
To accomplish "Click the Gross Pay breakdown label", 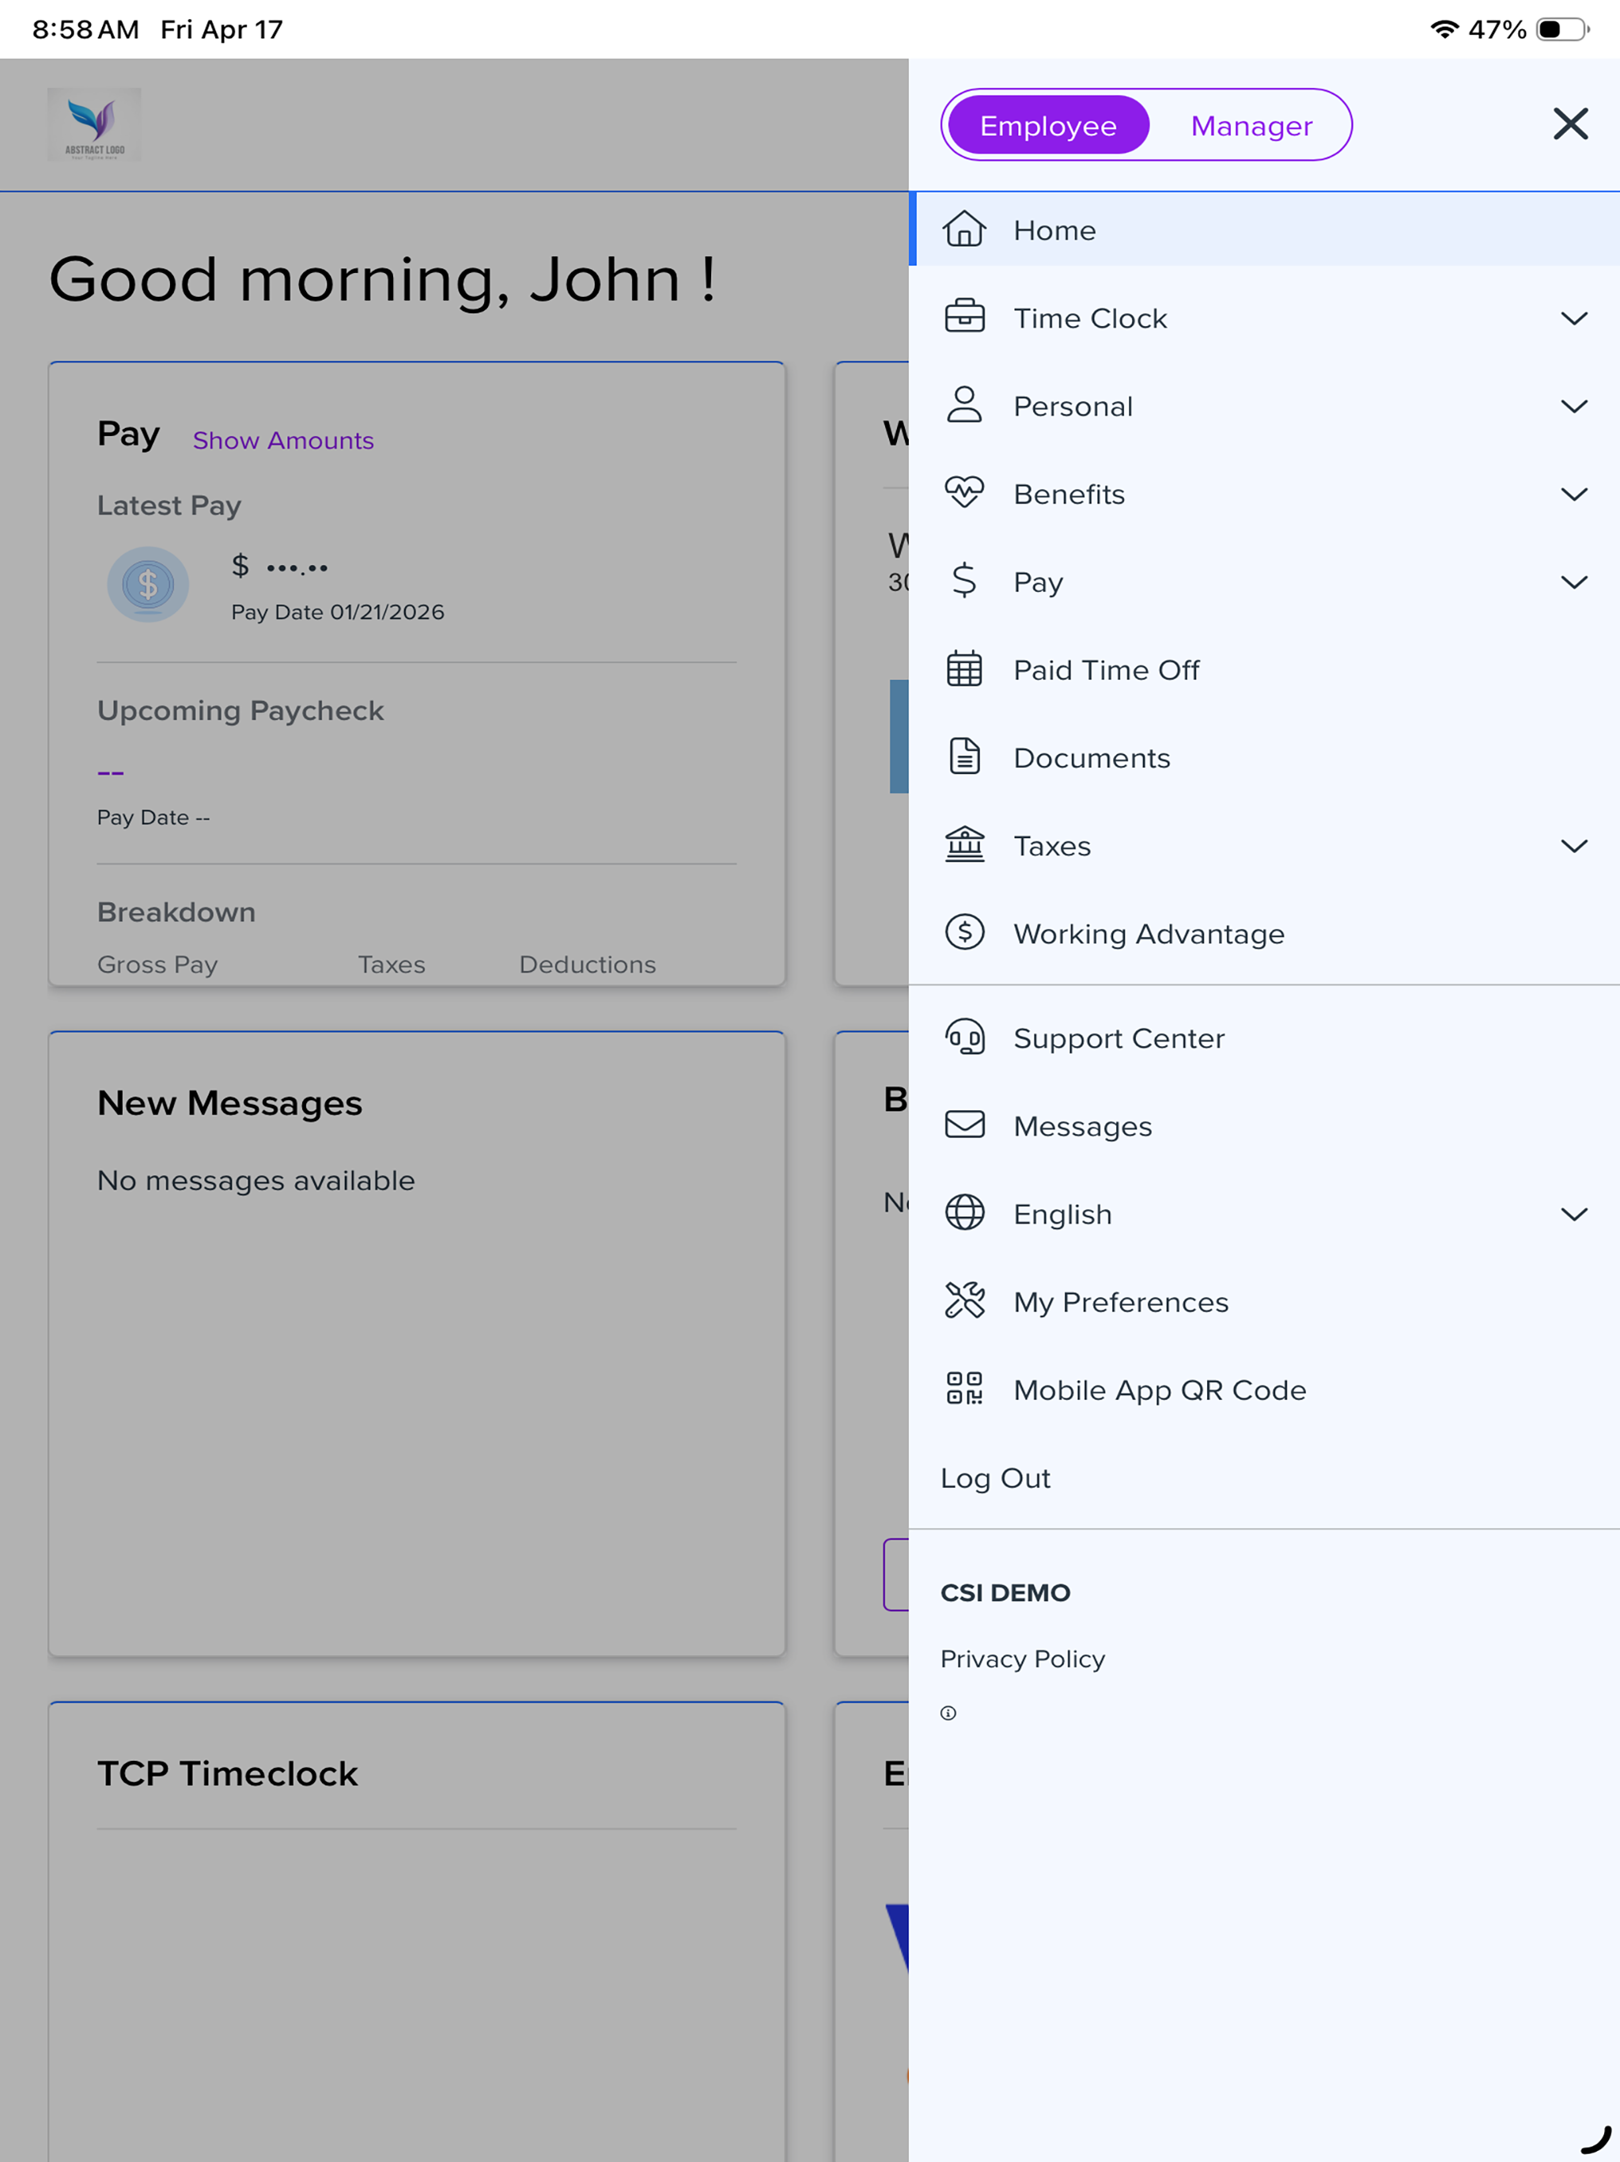I will [157, 965].
